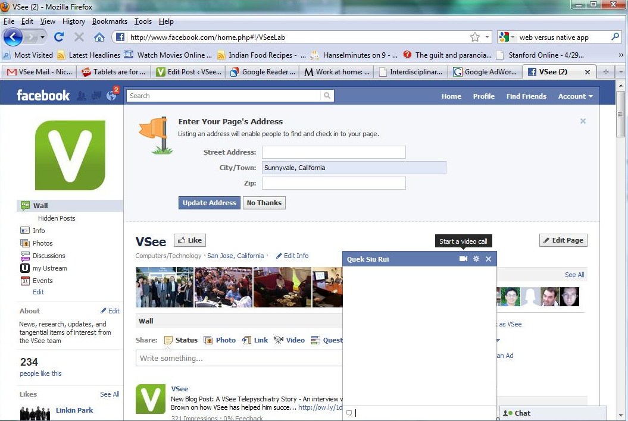Dismiss the Enter Your Page's Address box
Image resolution: width=628 pixels, height=421 pixels.
pyautogui.click(x=583, y=121)
